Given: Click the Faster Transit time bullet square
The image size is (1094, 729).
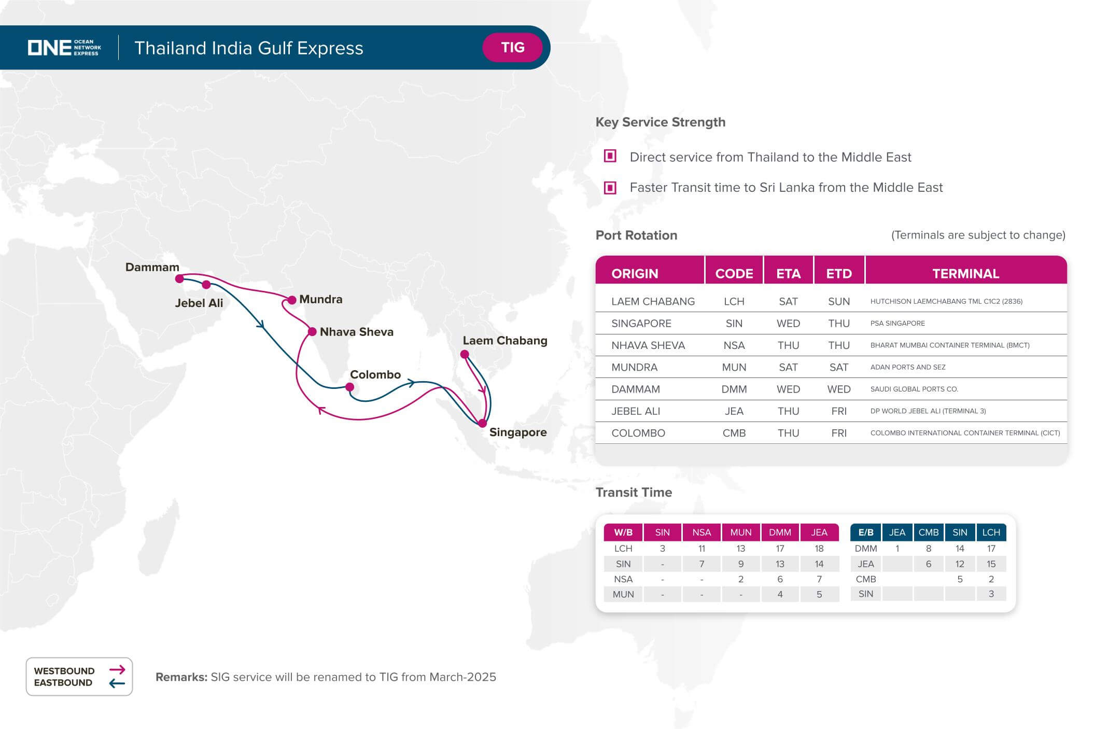Looking at the screenshot, I should coord(610,187).
